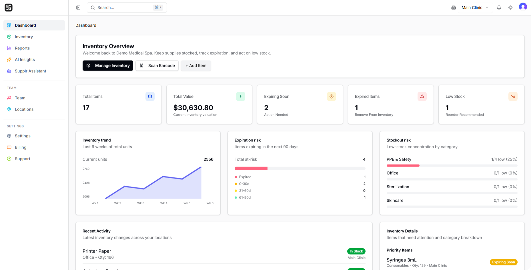Open AI Insights
Screen dimensions: 531x270
click(x=25, y=59)
